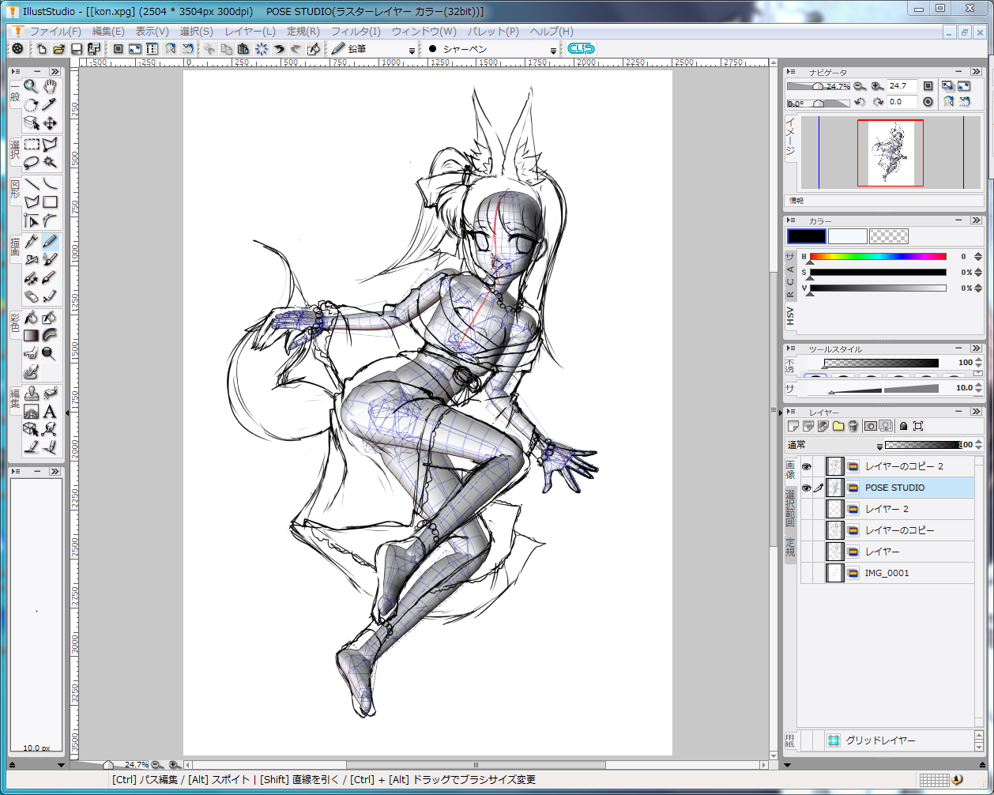This screenshot has width=994, height=795.
Task: Select the Eyedropper tool
Action: click(50, 104)
